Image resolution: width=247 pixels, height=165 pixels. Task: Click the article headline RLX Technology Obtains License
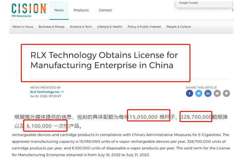tap(104, 60)
